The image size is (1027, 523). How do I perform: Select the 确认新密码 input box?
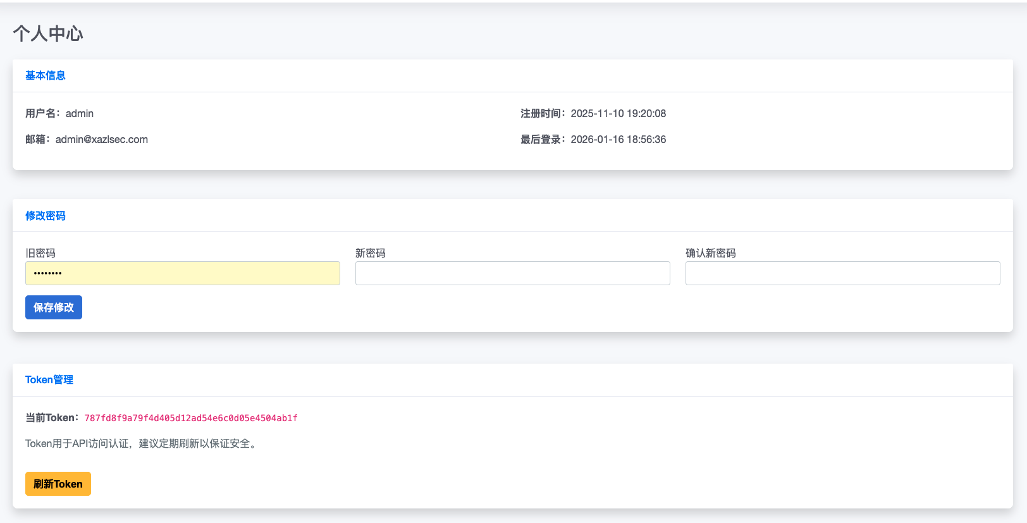[842, 273]
